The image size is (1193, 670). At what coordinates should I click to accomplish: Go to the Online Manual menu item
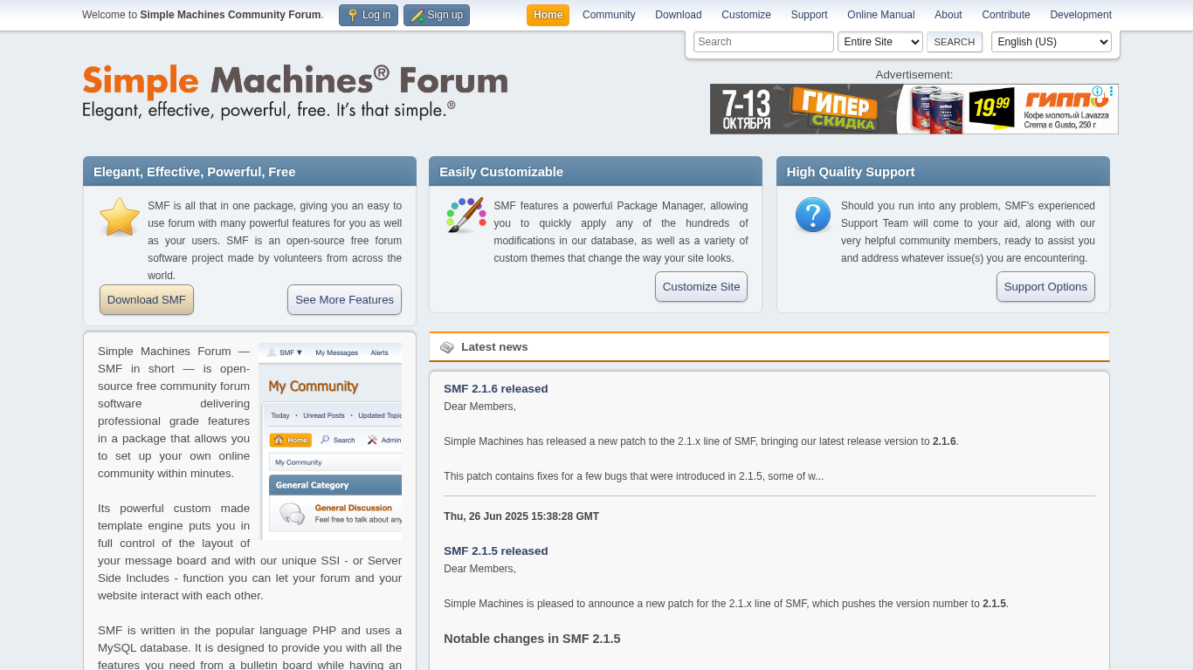(x=881, y=15)
